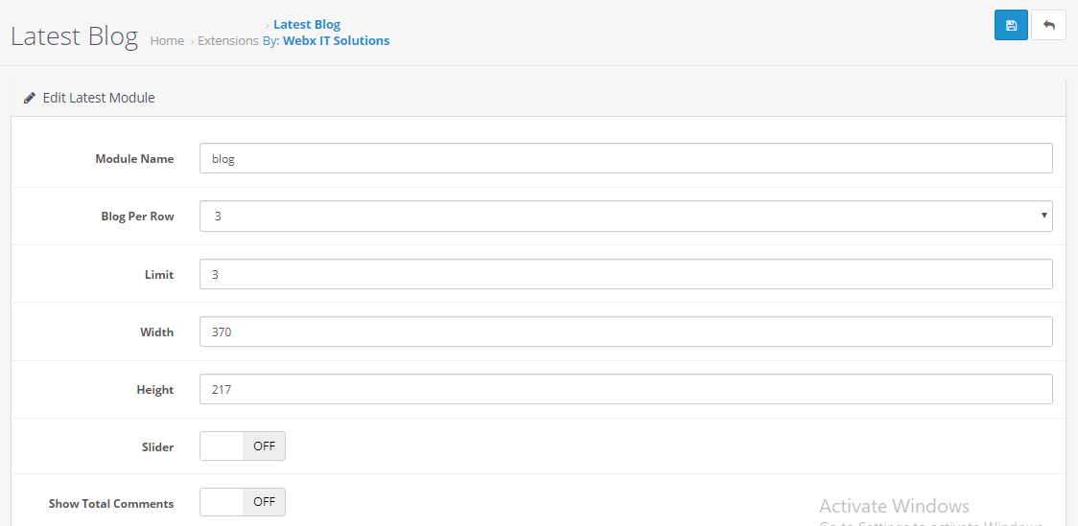Click the Show Total Comments label
Screen dimensions: 1078x526
111,504
